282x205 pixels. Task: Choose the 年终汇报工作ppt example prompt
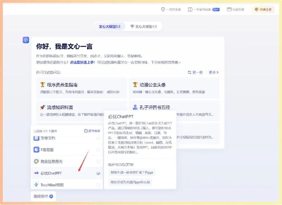(132, 173)
